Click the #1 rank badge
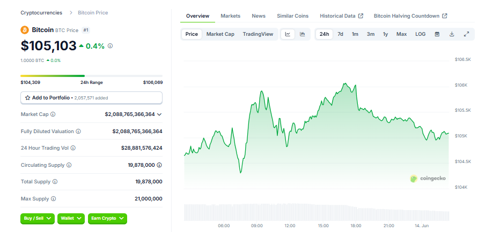493x232 pixels. [85, 30]
